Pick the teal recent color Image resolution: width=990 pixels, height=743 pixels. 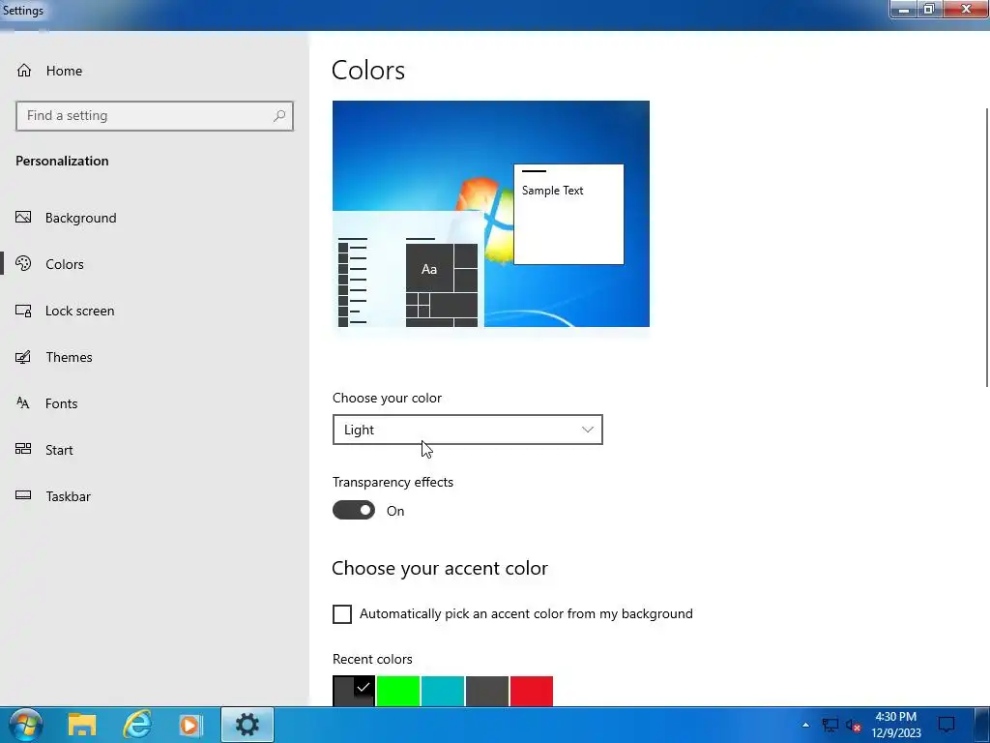click(443, 691)
